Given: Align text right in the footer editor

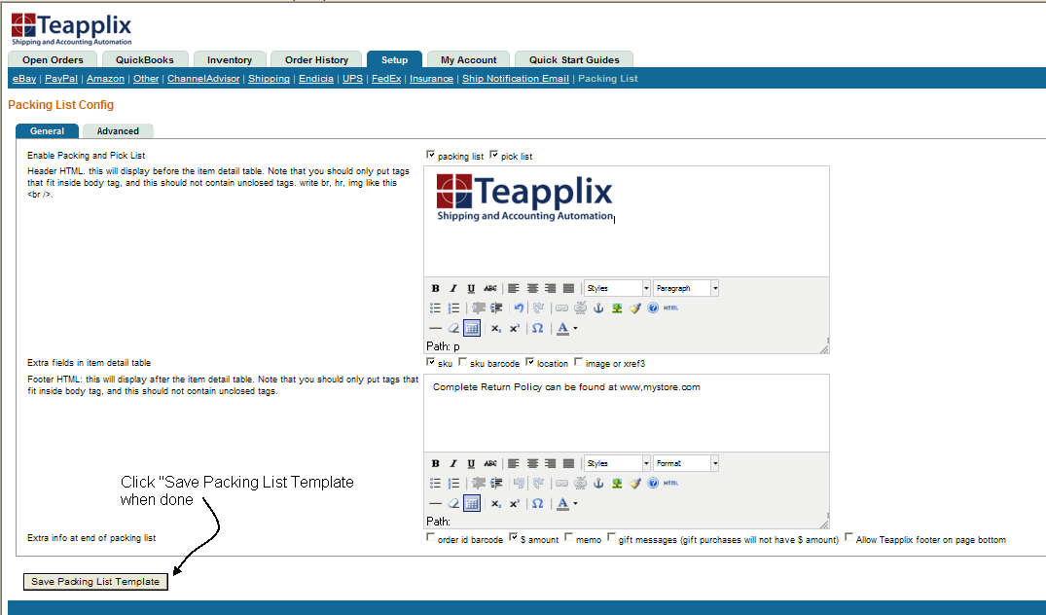Looking at the screenshot, I should (551, 463).
